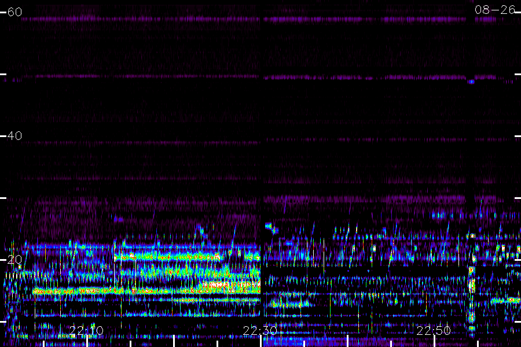Click the 22:50 time axis label
Viewport: 521px width, 347px height.
pos(434,330)
